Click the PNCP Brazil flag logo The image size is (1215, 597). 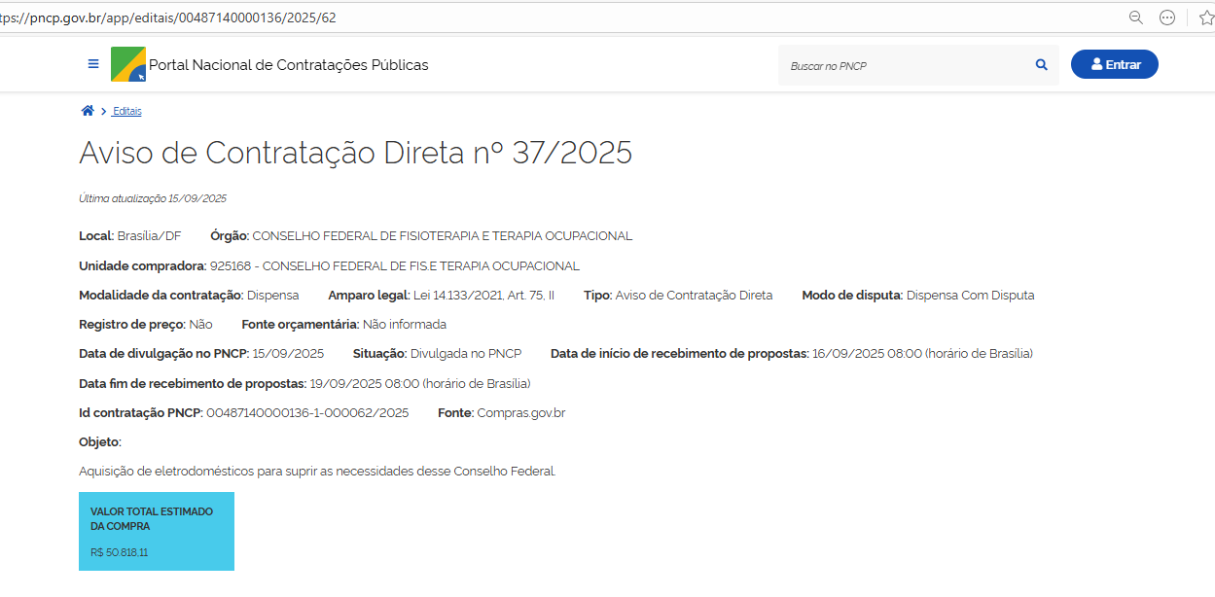tap(127, 64)
